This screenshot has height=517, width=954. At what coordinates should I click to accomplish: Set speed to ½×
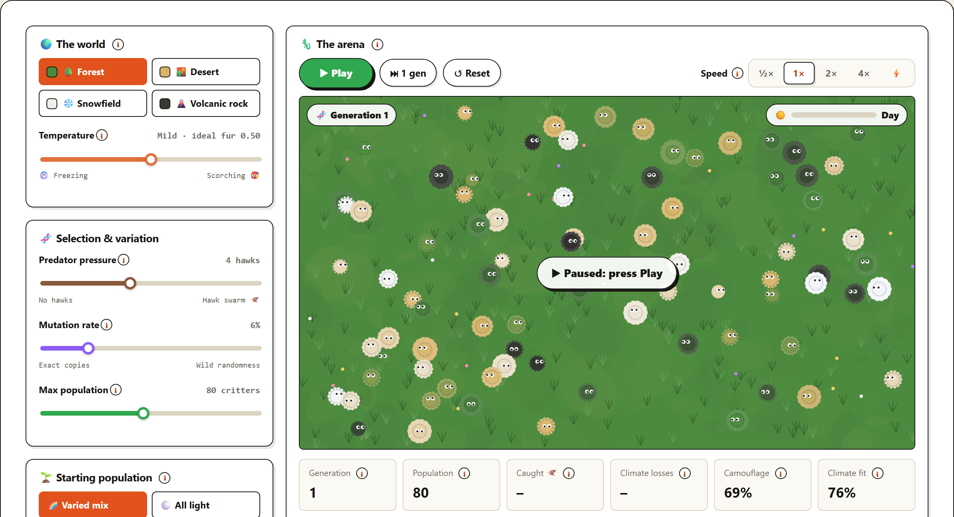766,74
